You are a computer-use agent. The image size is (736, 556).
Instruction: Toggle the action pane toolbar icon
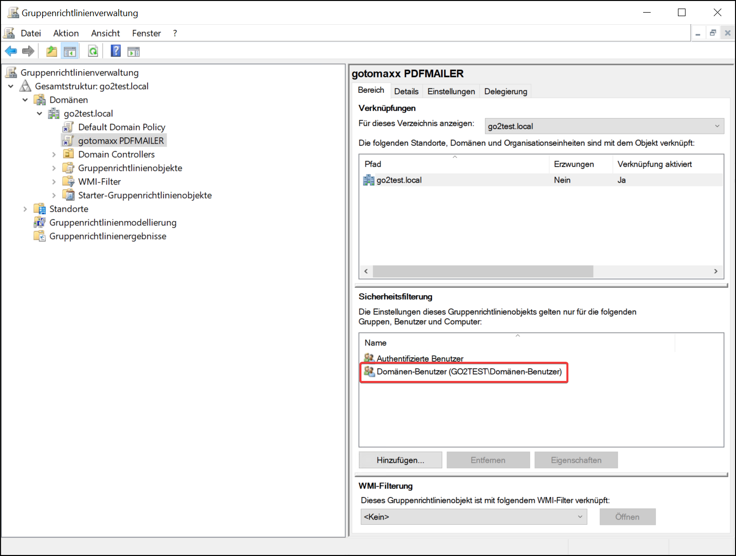tap(133, 51)
